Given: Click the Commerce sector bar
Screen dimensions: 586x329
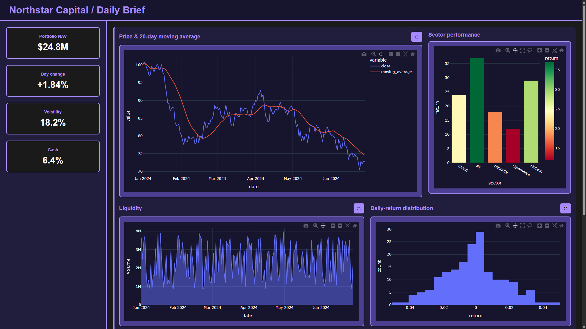Looking at the screenshot, I should point(513,146).
